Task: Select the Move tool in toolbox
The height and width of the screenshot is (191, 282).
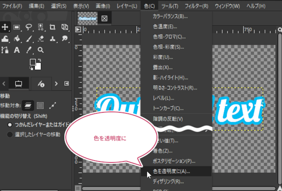Action: pyautogui.click(x=6, y=27)
